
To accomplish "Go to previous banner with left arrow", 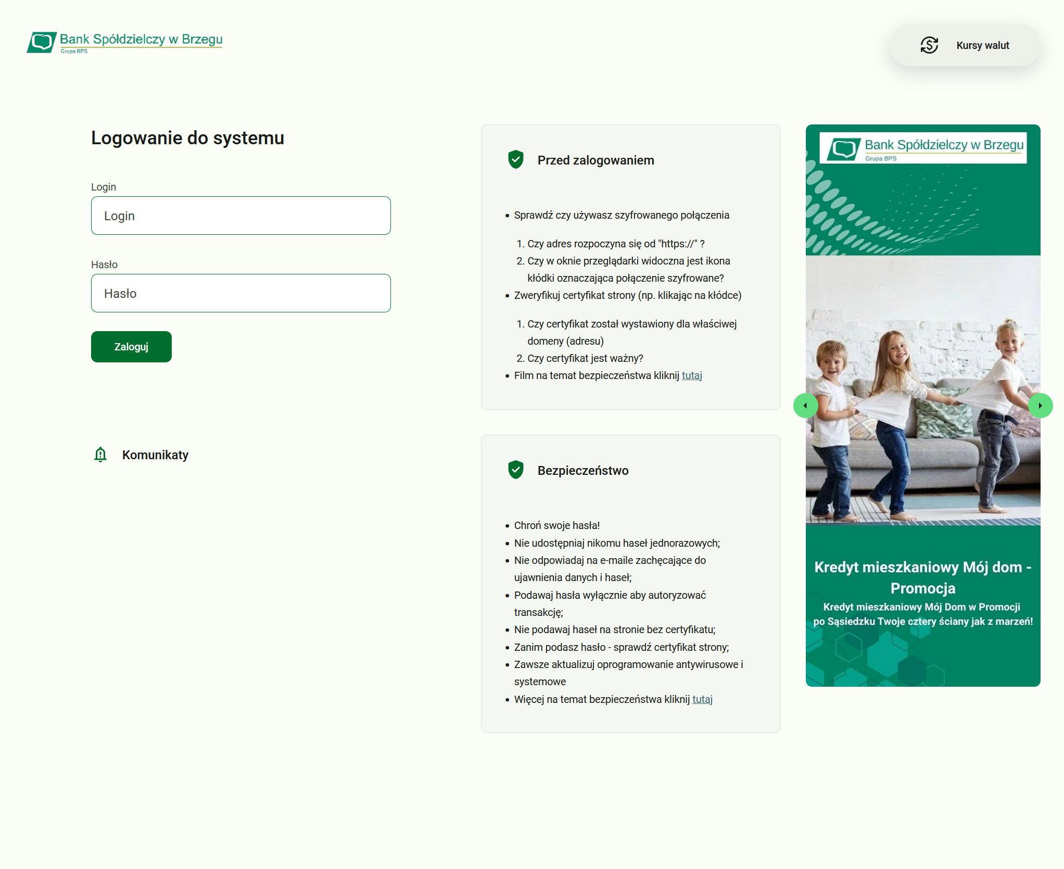I will pyautogui.click(x=806, y=406).
